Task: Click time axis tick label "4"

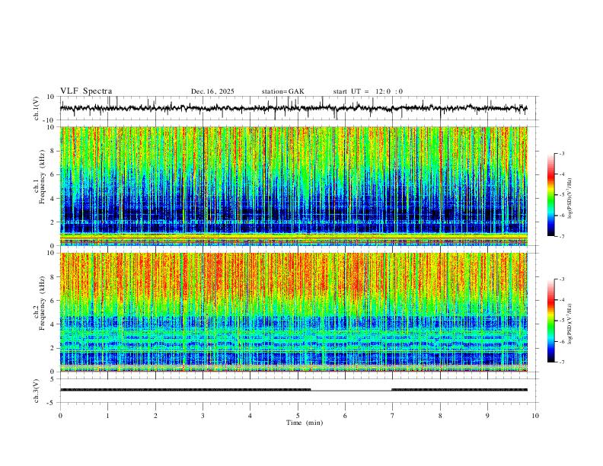Action: tap(250, 416)
